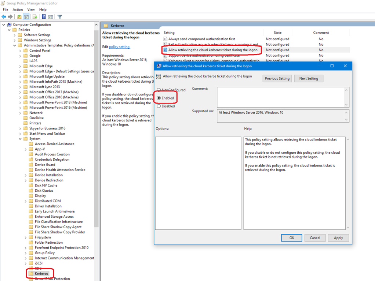Click the Help text scroll down arrow
The height and width of the screenshot is (281, 375).
[x=348, y=227]
